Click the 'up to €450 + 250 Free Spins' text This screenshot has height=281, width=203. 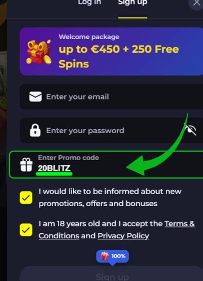coord(119,56)
